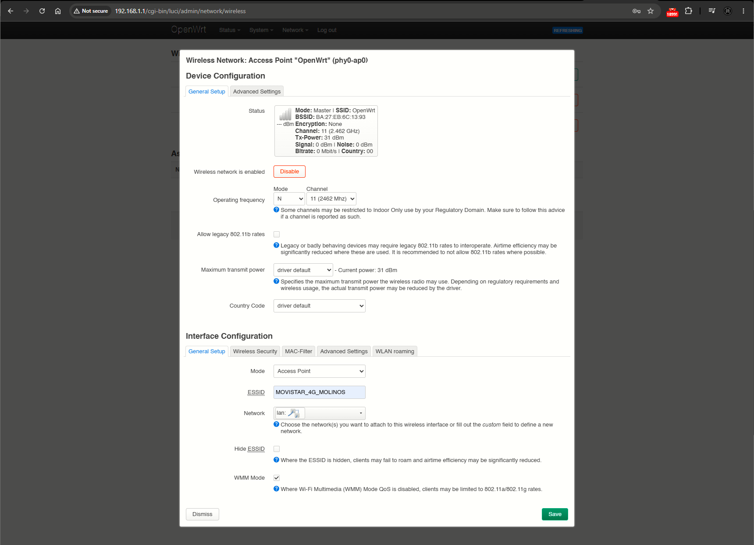This screenshot has height=545, width=754.
Task: Open the MAC-Filter tab
Action: [x=299, y=351]
